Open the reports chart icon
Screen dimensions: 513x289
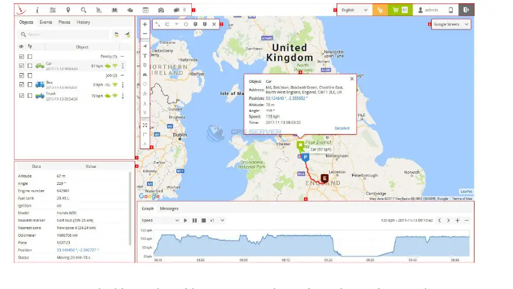point(99,10)
